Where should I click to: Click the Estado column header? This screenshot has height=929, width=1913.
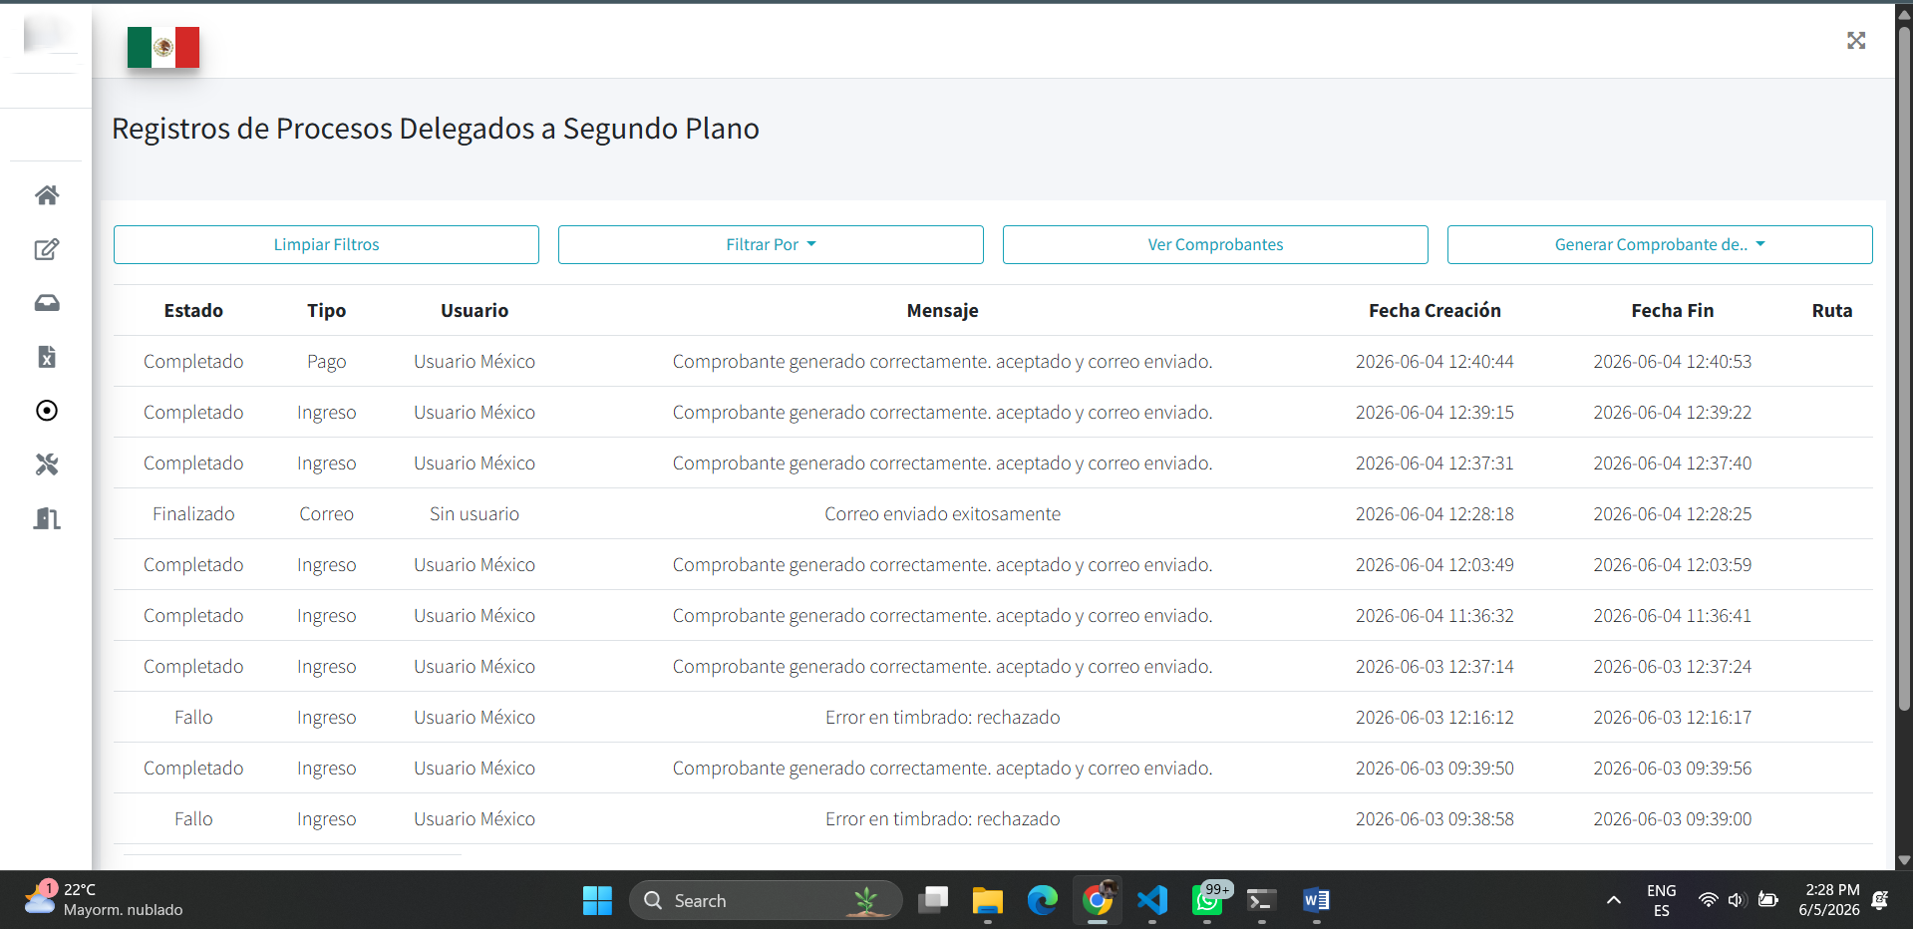click(193, 311)
